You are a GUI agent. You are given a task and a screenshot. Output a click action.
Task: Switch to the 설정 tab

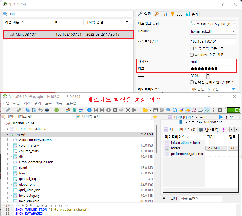pos(144,14)
